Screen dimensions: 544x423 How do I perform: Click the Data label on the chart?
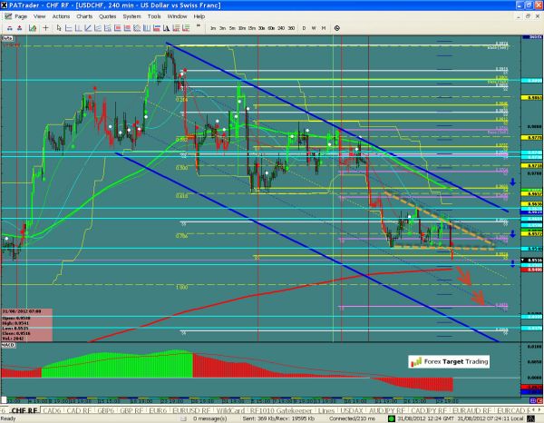(x=7, y=40)
